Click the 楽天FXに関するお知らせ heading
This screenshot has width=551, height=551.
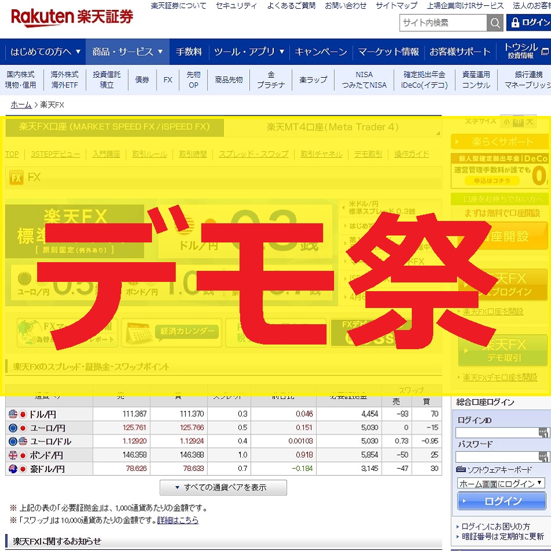pos(57,541)
